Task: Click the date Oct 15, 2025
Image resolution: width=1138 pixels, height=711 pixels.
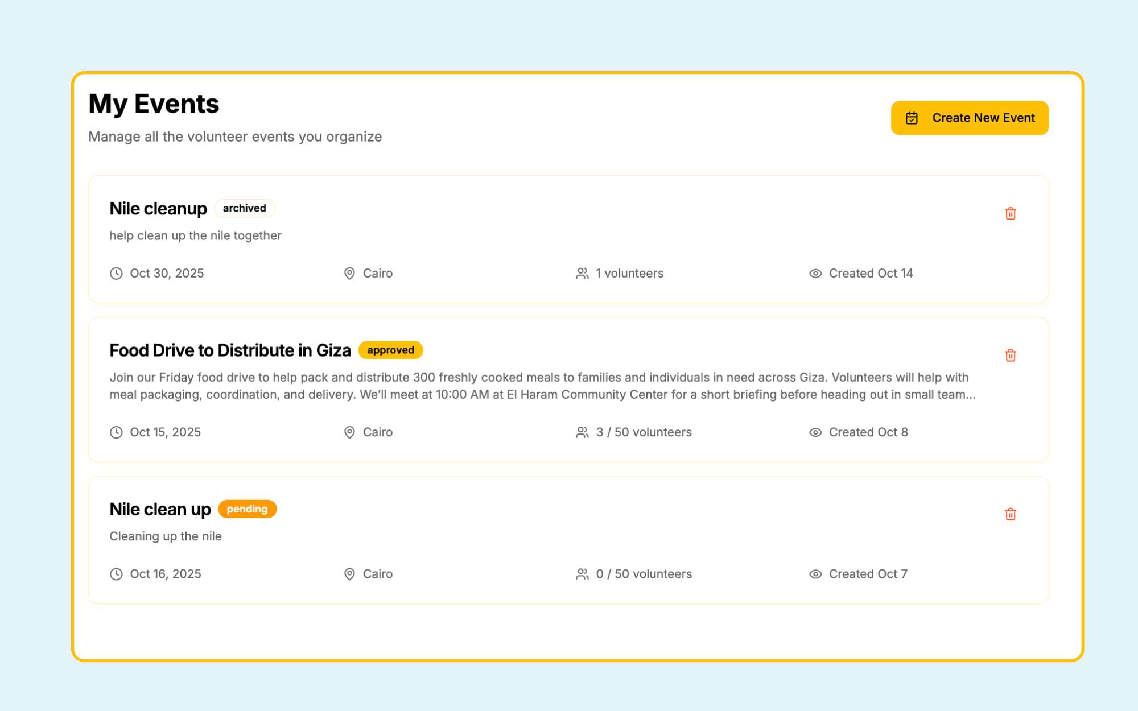Action: (165, 432)
